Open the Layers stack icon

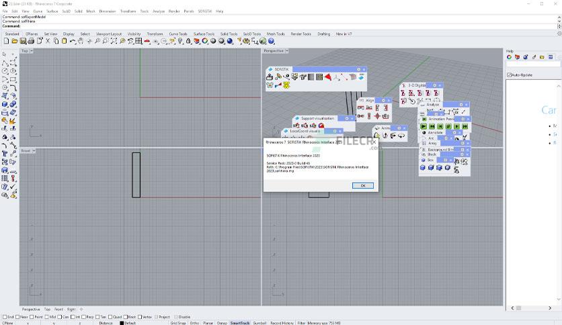(x=197, y=41)
